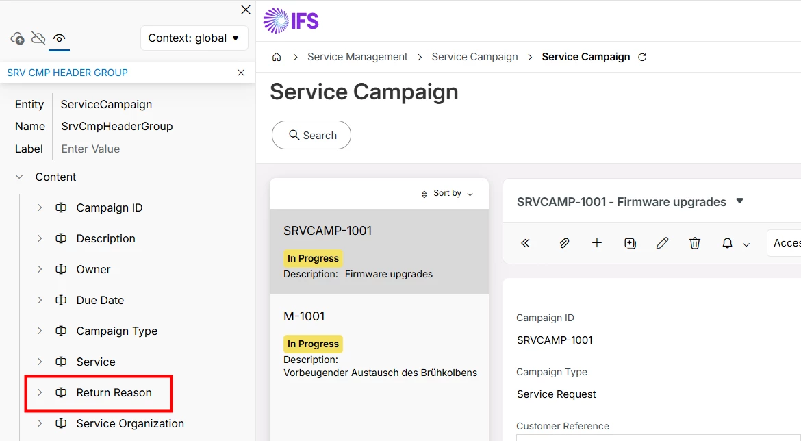Click the field icon beside Description
This screenshot has height=441, width=801.
point(61,238)
